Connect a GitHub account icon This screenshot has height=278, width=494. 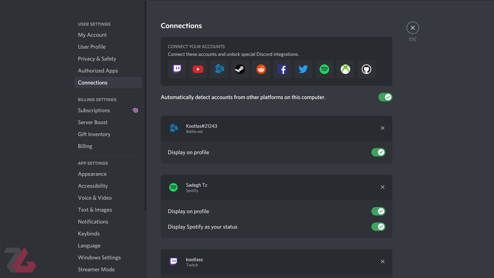point(366,69)
